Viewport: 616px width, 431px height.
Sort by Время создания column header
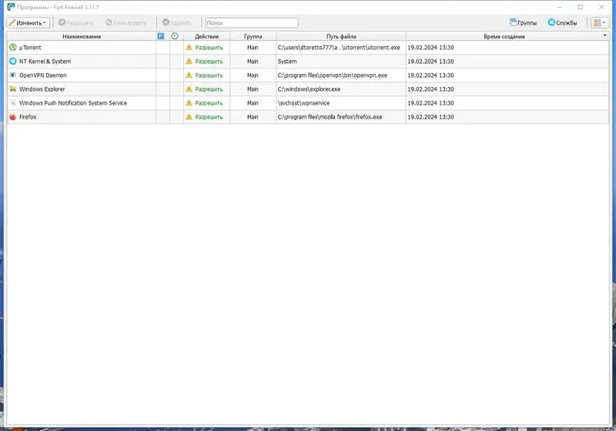click(x=504, y=36)
